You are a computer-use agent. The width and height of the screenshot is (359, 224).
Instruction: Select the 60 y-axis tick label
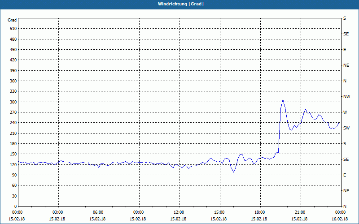[x=14, y=185]
